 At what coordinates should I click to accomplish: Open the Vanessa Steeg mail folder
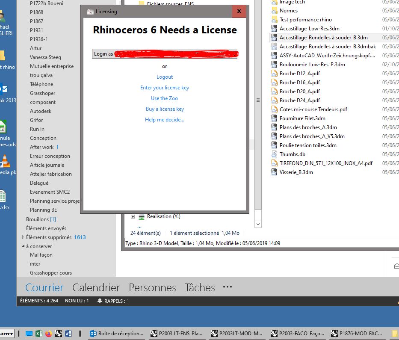coord(45,57)
